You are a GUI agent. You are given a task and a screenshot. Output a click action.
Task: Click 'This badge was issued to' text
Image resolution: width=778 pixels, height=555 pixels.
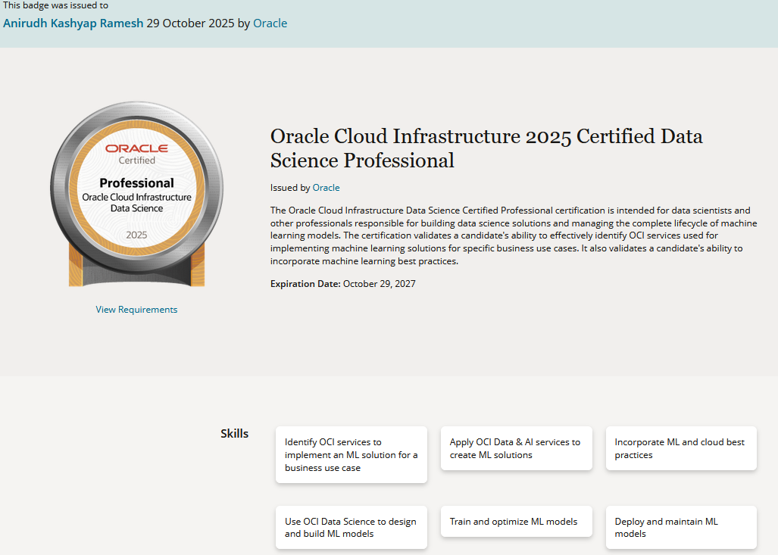(x=55, y=5)
